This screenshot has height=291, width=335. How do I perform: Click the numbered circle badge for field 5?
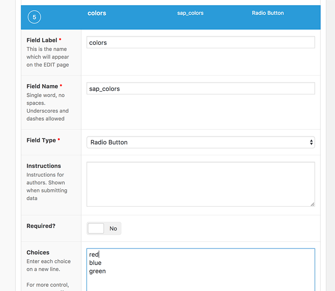pyautogui.click(x=34, y=17)
